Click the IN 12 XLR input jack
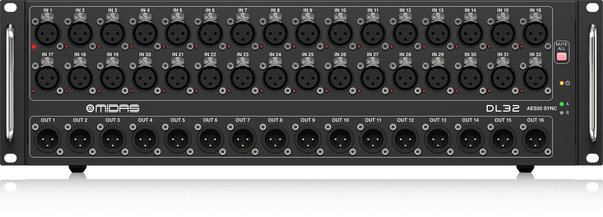The height and width of the screenshot is (217, 603). coord(405,34)
